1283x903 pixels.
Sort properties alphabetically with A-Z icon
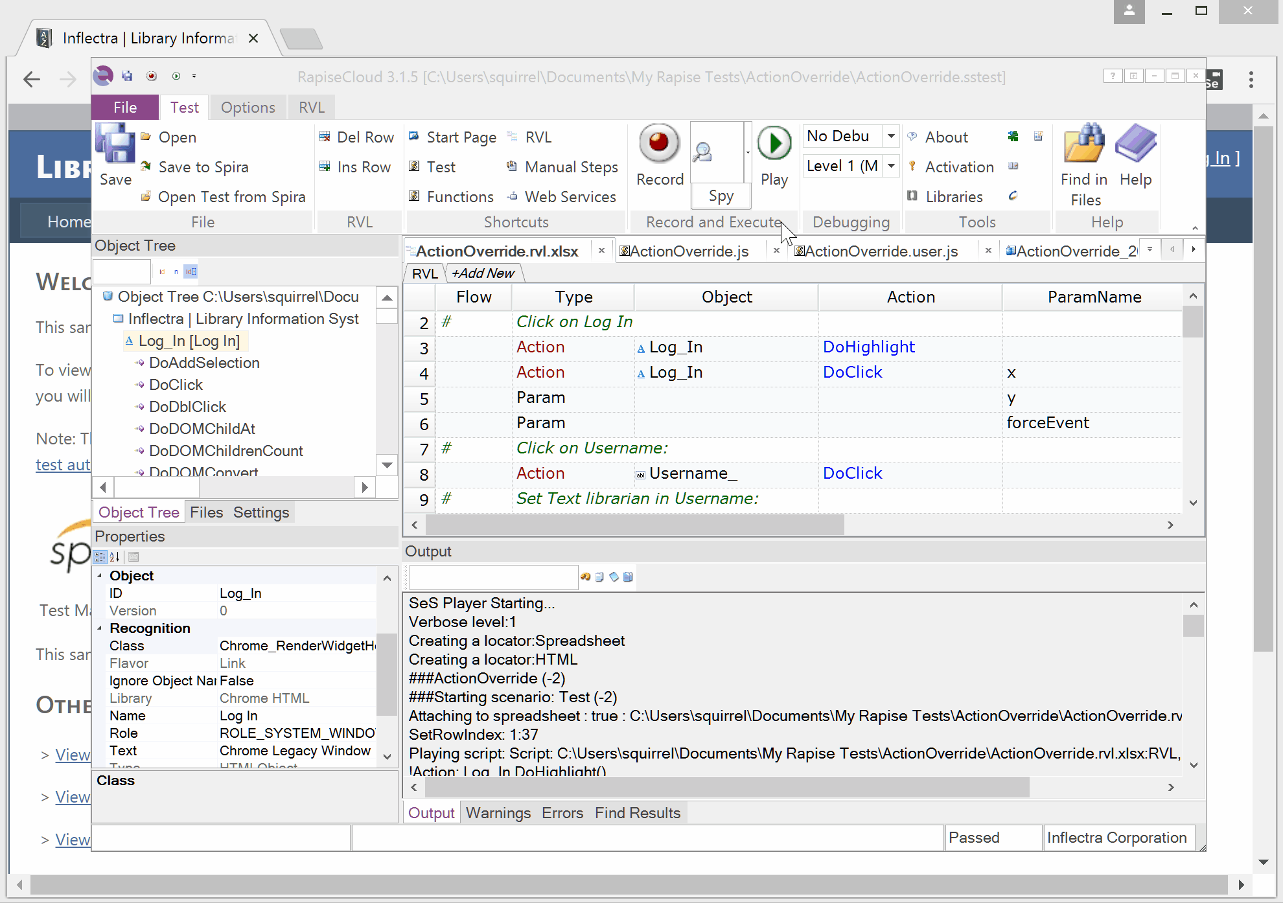pos(115,556)
